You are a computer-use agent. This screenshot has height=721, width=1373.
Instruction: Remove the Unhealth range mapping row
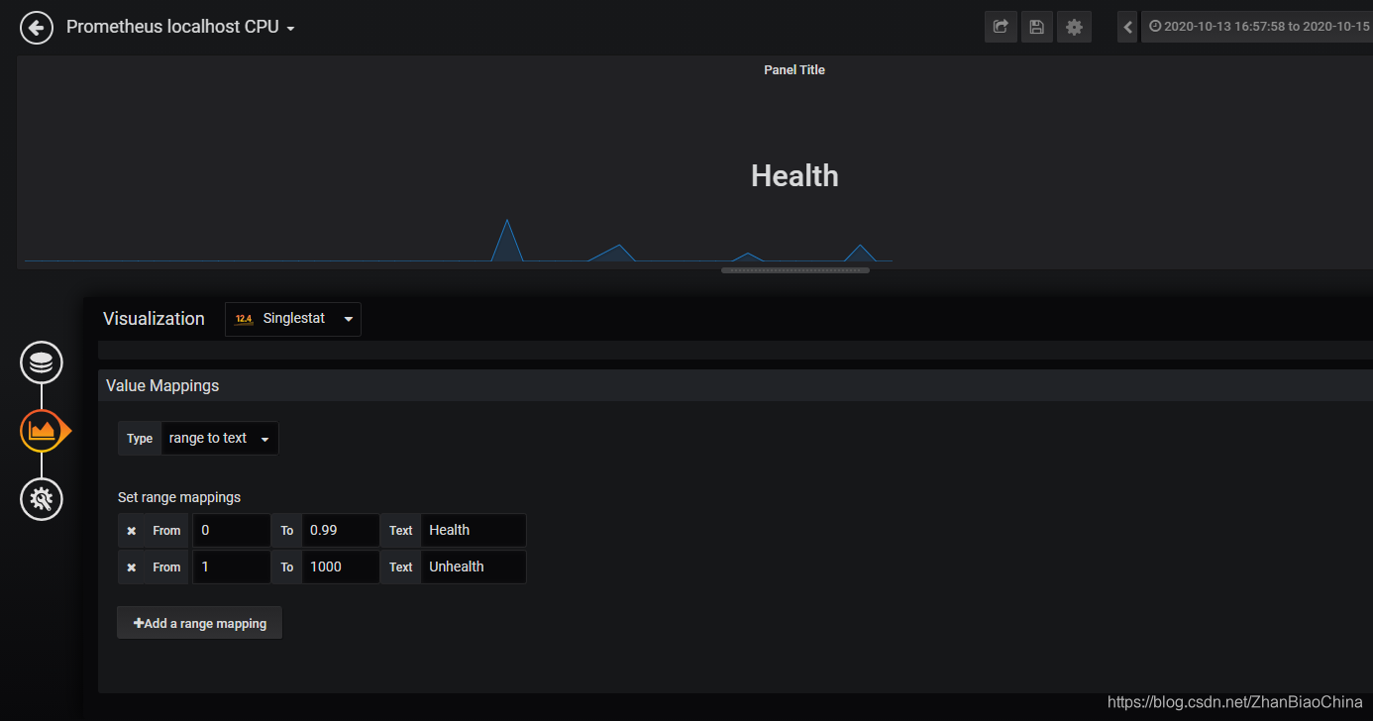point(131,567)
